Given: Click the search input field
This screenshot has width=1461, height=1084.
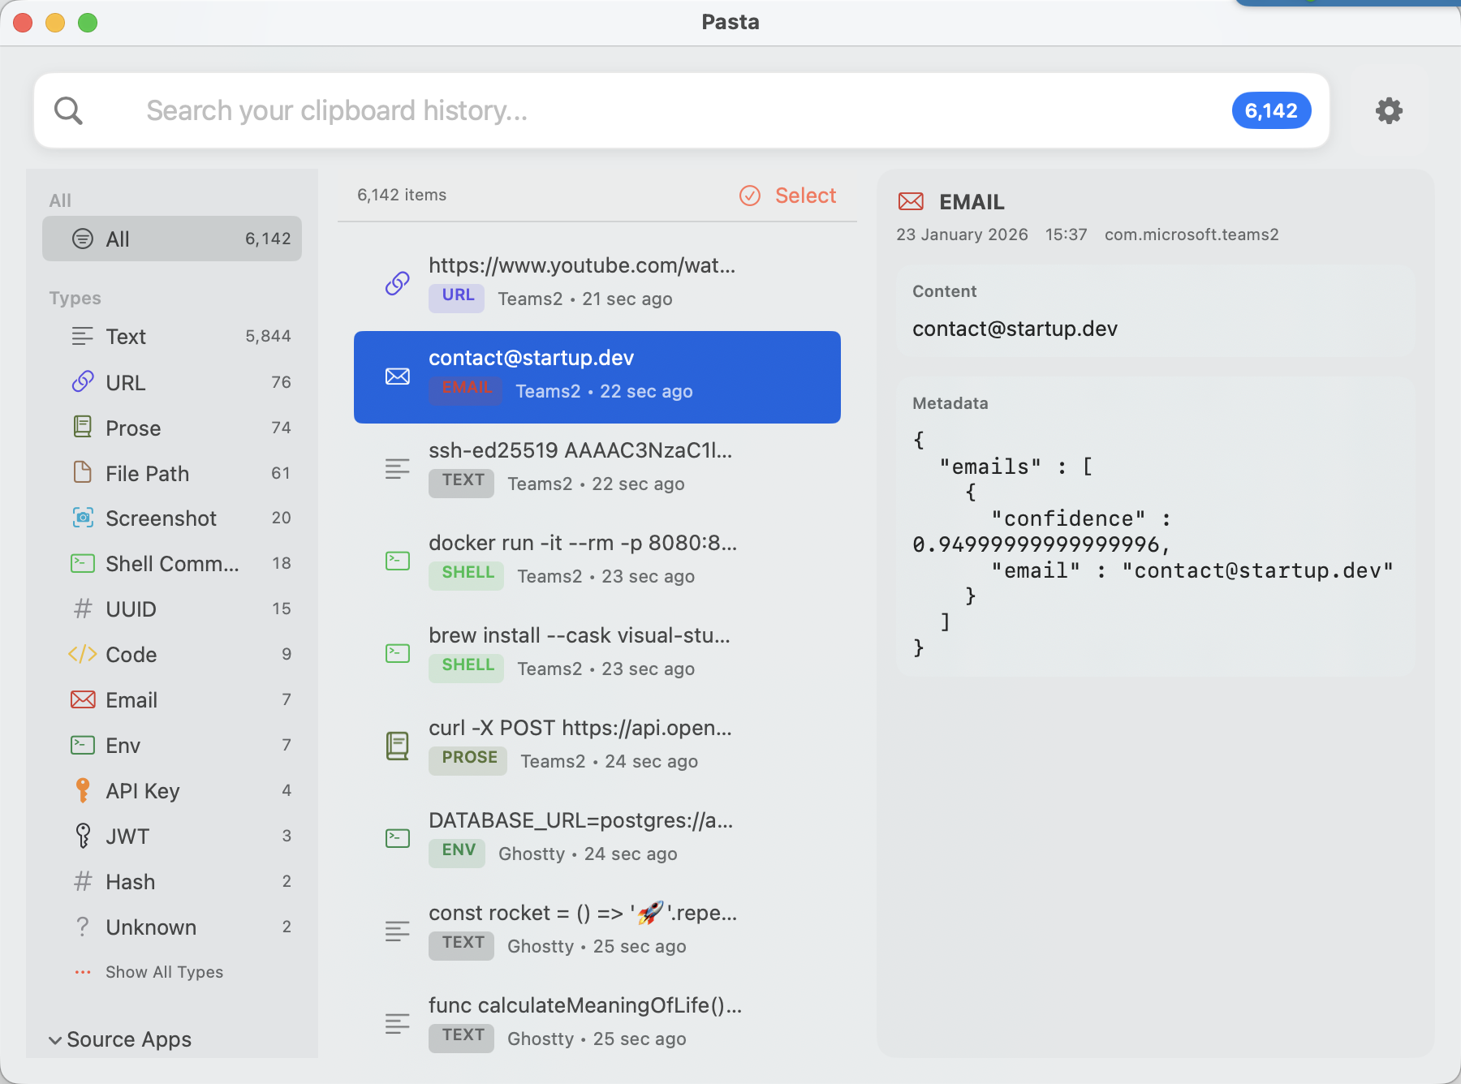Looking at the screenshot, I should point(568,110).
